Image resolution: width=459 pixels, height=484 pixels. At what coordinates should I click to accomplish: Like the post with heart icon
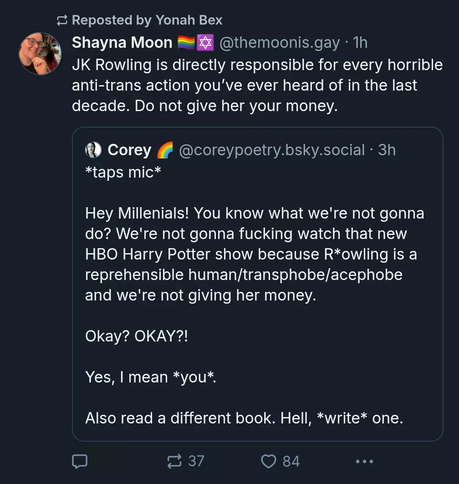pyautogui.click(x=269, y=461)
